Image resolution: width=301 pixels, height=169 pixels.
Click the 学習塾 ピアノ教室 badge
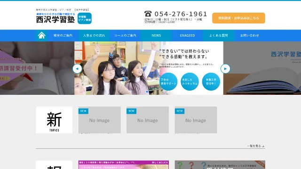(x=85, y=18)
